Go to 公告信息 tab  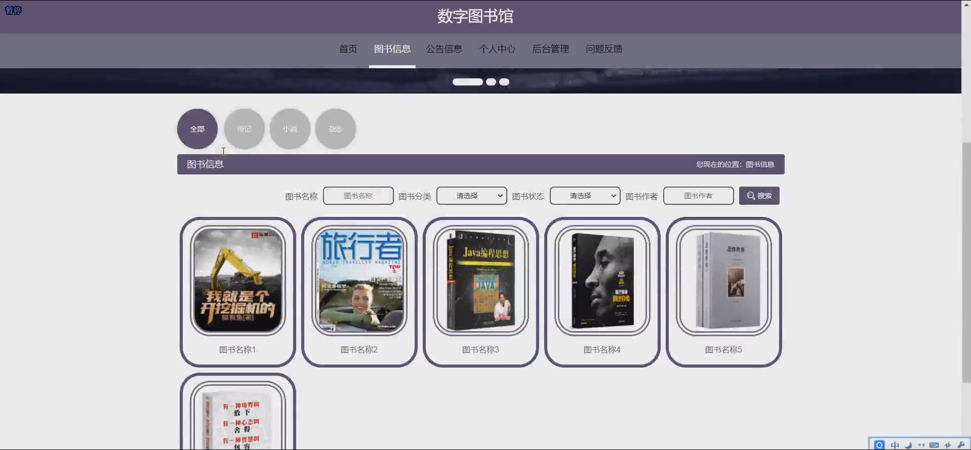[x=444, y=49]
